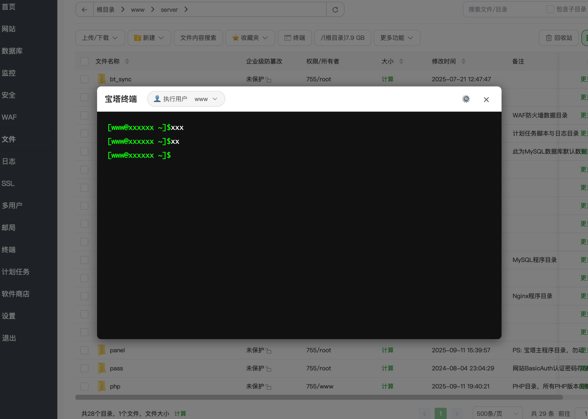Screen dimensions: 588x419
Task: Open WAF in sidebar
Action: 9,117
